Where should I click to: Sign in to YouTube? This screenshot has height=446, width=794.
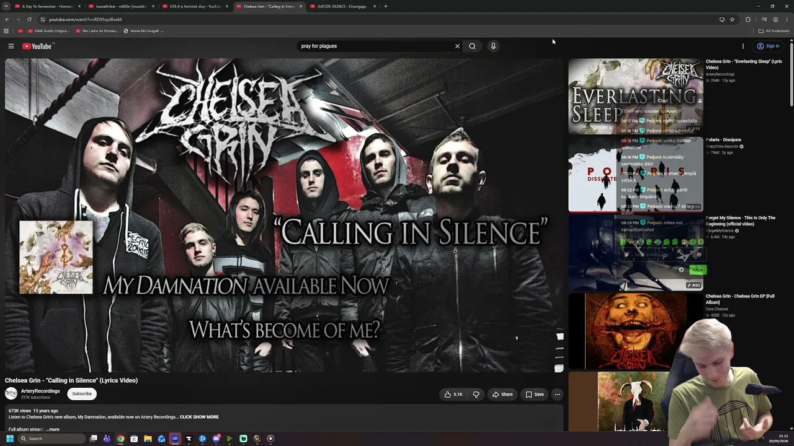(768, 46)
